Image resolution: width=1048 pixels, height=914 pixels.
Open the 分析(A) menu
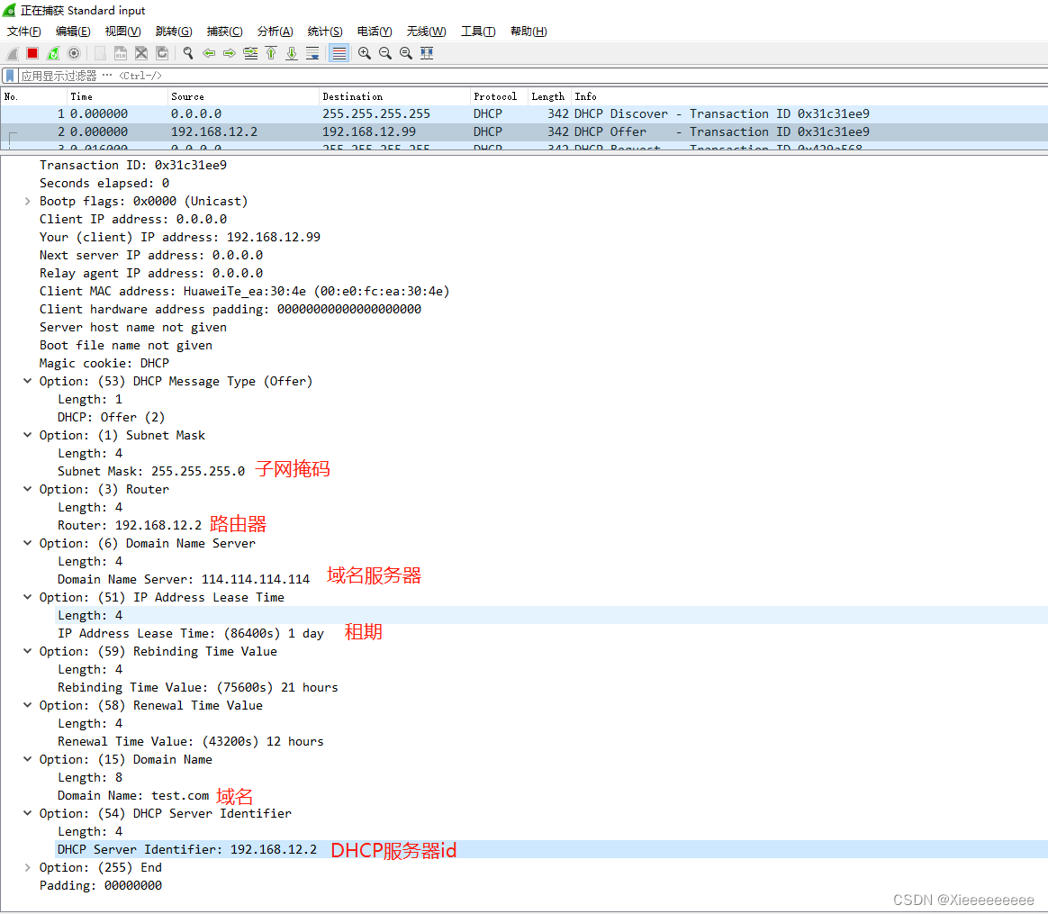click(275, 31)
